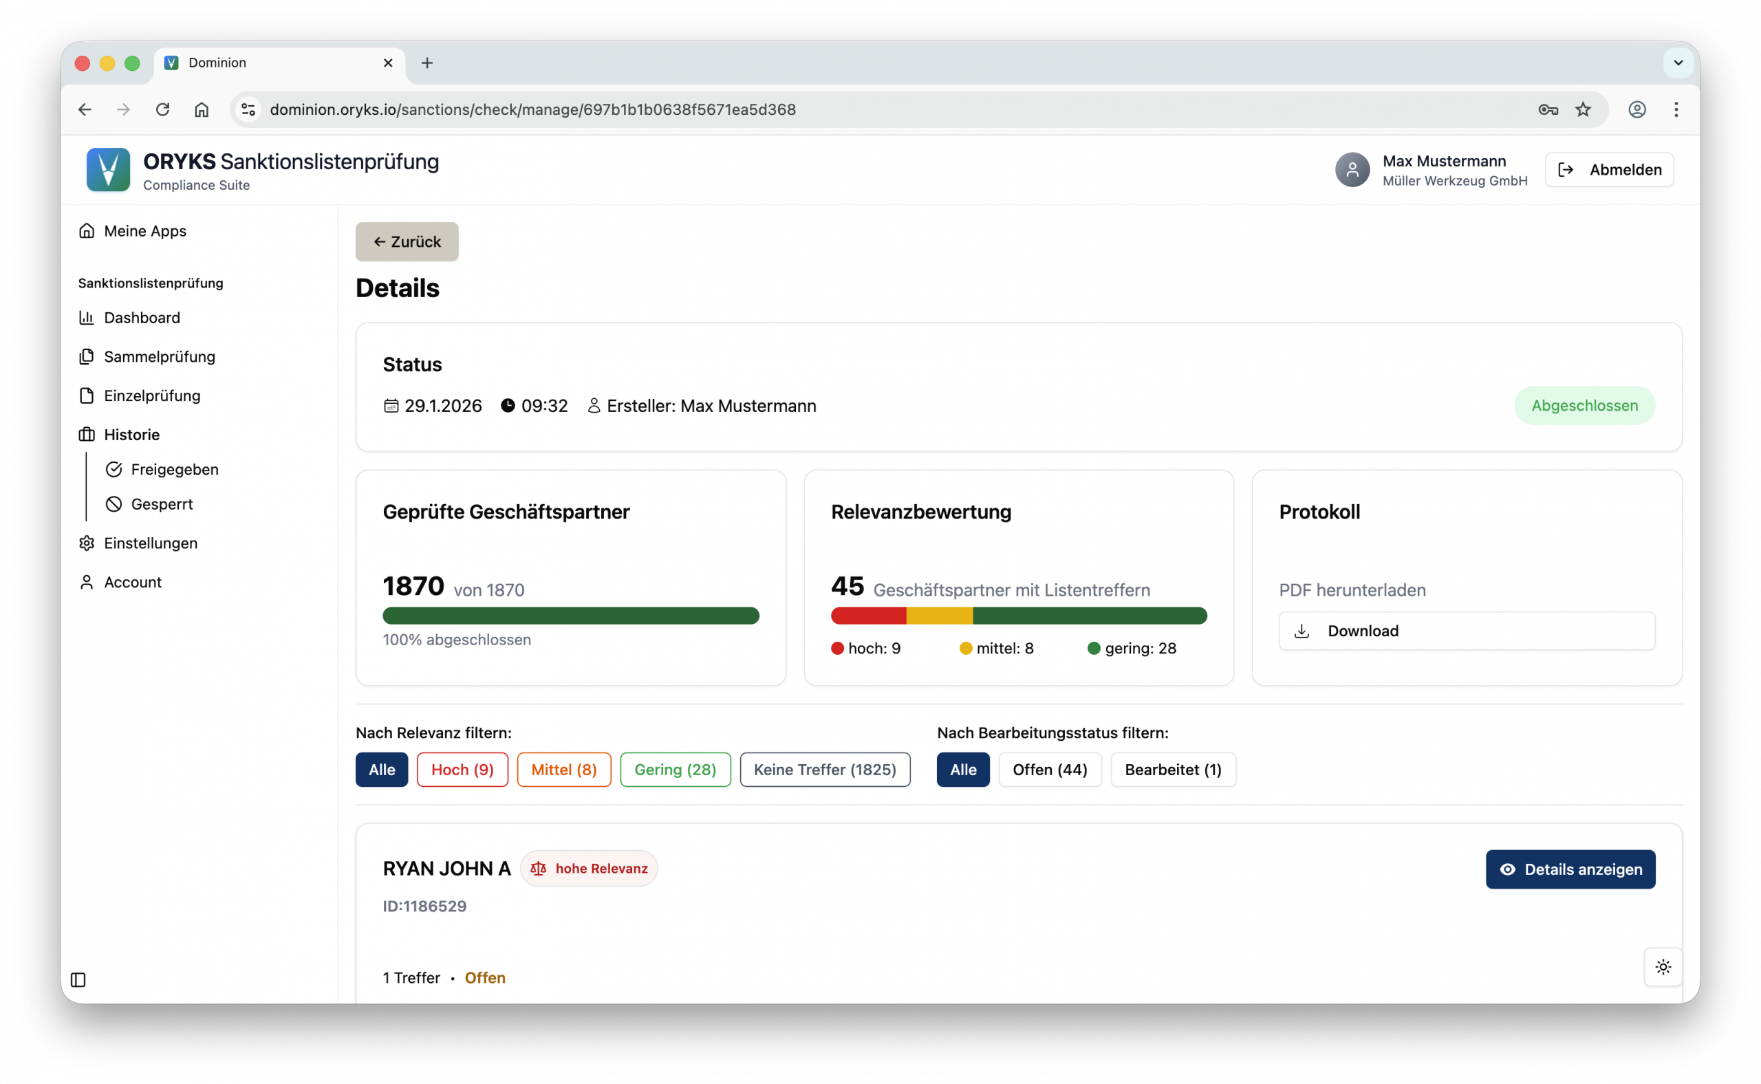Open Historie in the sidebar
1761x1084 pixels.
click(132, 435)
